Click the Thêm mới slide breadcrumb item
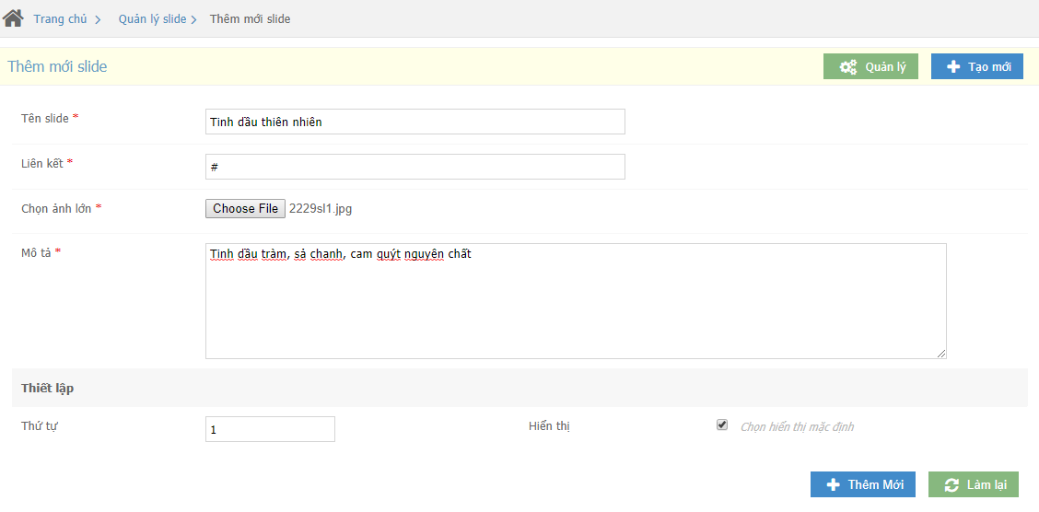Screen dimensions: 1039x512 (250, 19)
